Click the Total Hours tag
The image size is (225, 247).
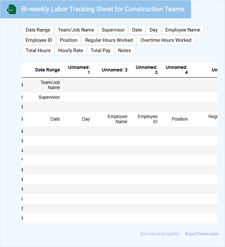coord(38,50)
